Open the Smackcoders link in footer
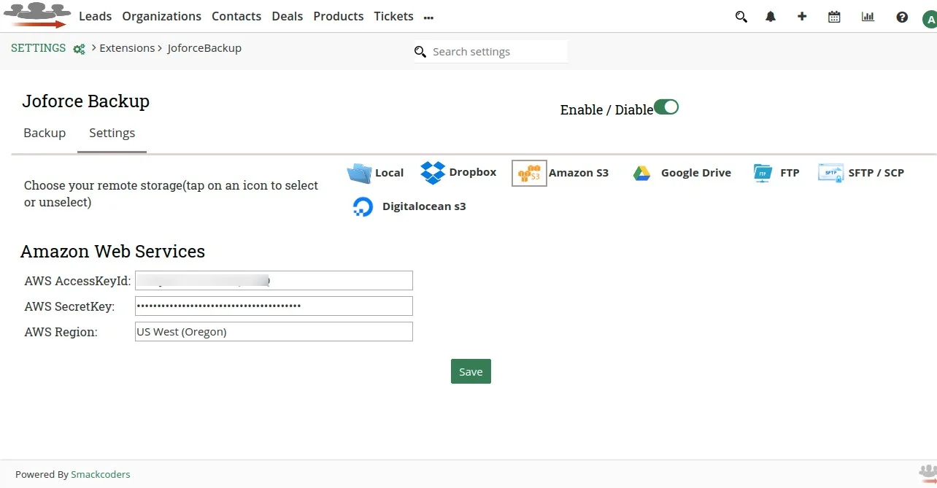937x488 pixels. pos(101,474)
